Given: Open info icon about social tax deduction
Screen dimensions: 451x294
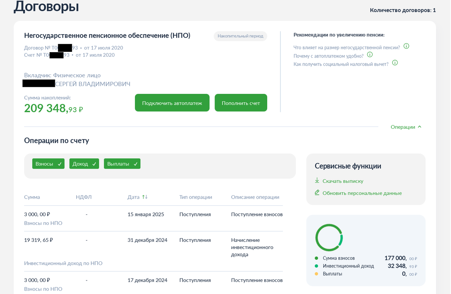Looking at the screenshot, I should pyautogui.click(x=395, y=63).
